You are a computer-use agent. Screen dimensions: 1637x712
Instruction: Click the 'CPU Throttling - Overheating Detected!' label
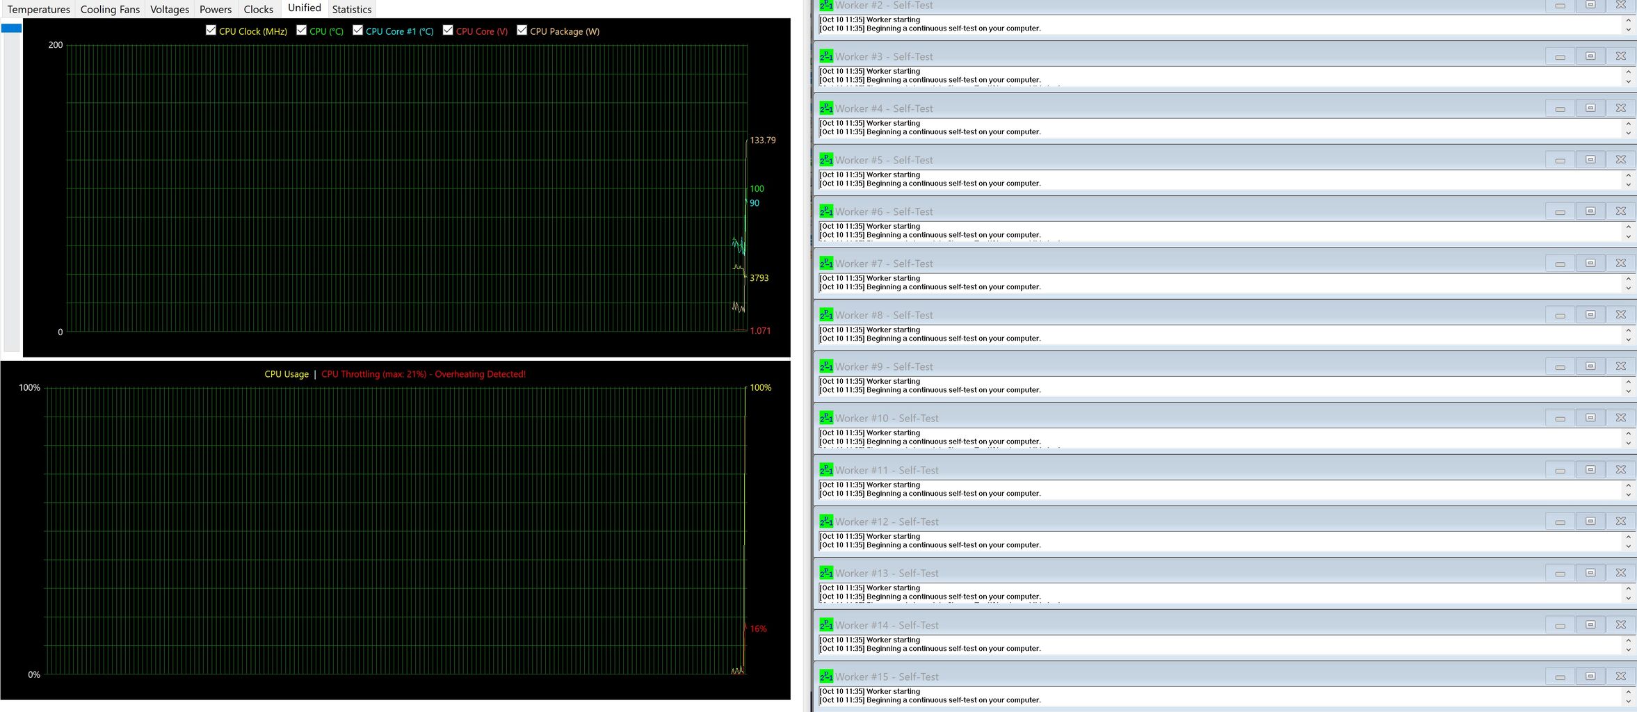[424, 374]
